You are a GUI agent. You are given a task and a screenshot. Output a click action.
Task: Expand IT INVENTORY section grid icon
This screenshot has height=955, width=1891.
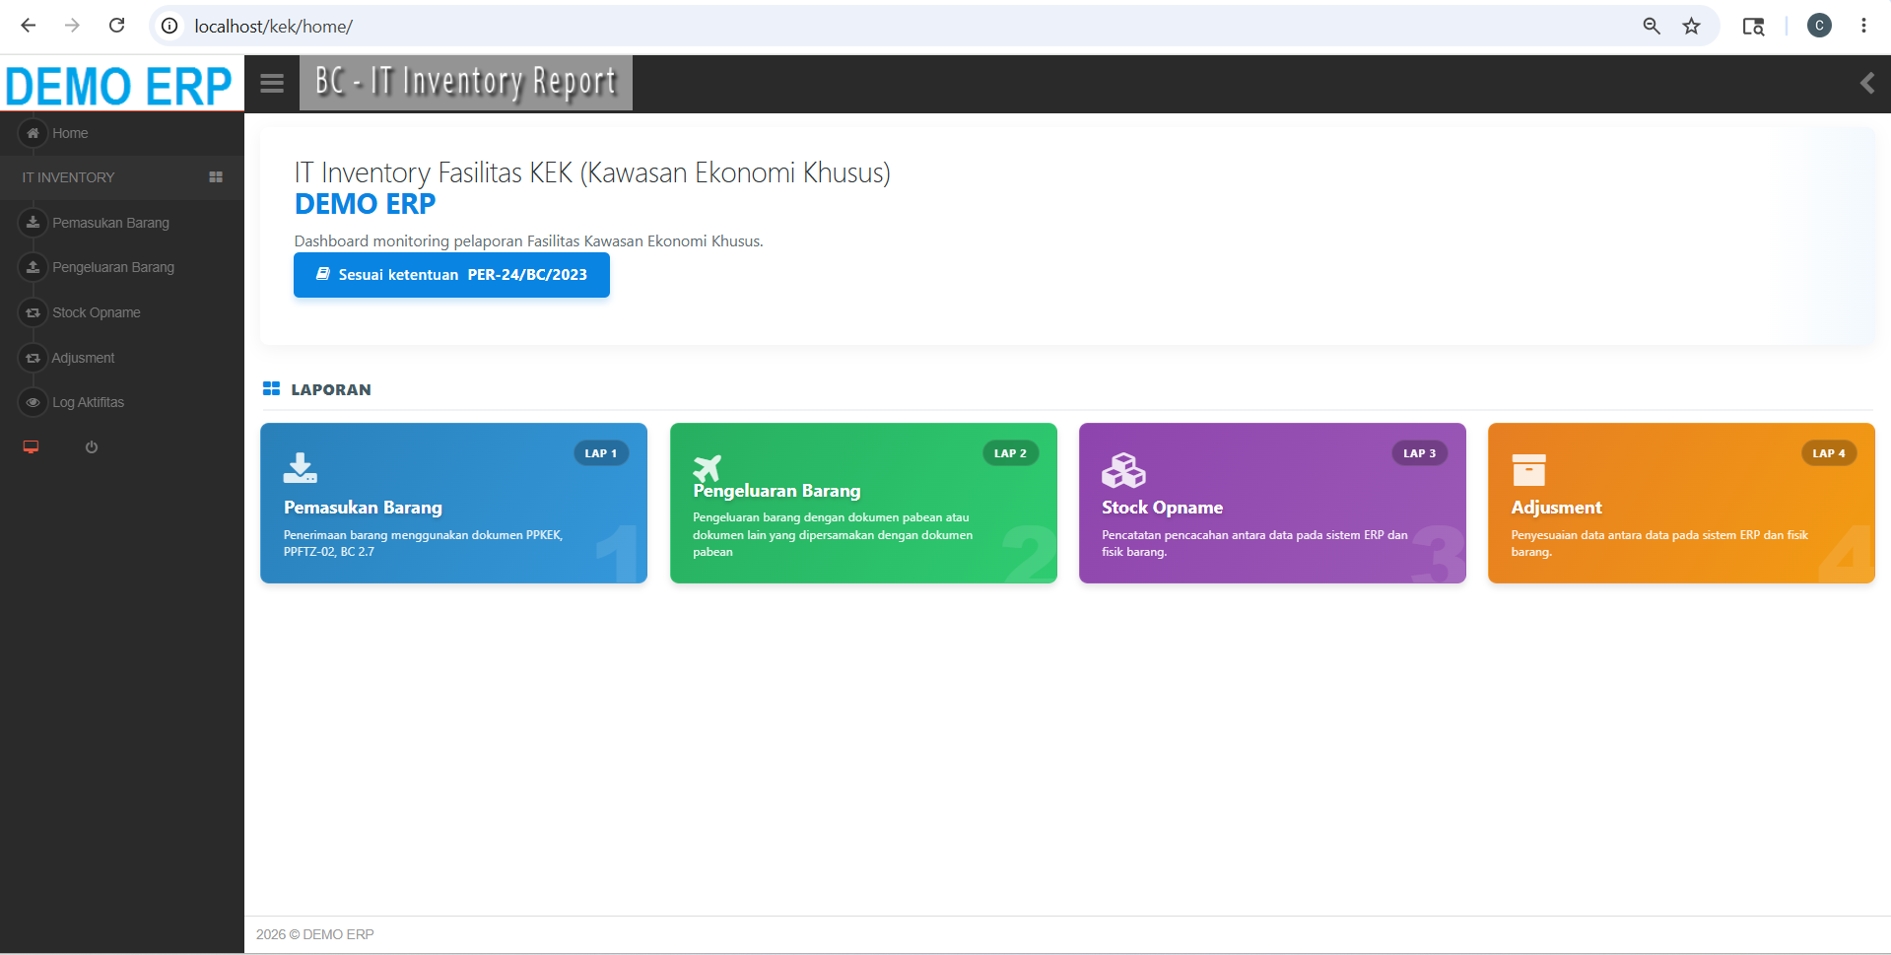pos(216,177)
